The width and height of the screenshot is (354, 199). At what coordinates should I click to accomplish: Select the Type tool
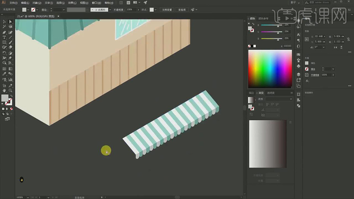tap(4, 37)
